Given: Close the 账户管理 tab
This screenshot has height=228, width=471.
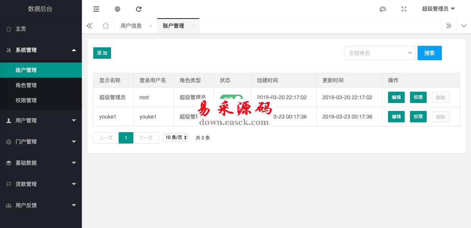Looking at the screenshot, I should (193, 26).
